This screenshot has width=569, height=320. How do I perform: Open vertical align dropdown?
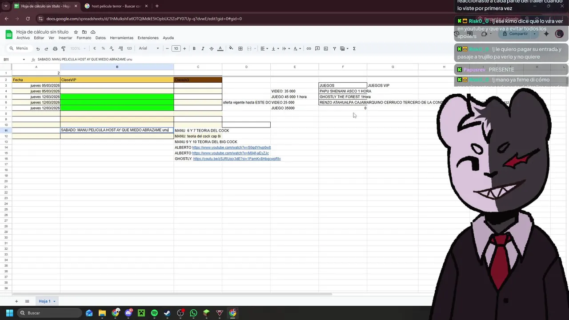point(274,48)
